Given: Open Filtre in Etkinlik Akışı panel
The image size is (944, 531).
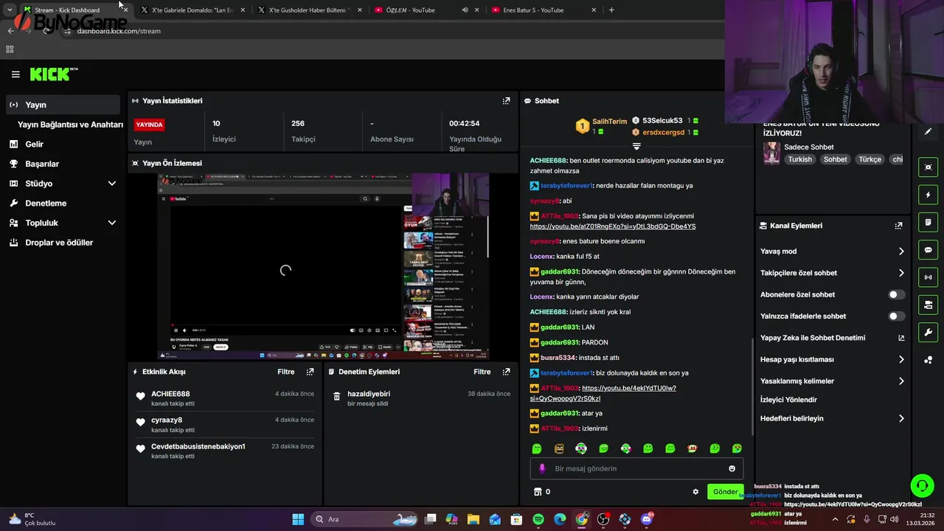Looking at the screenshot, I should 285,372.
